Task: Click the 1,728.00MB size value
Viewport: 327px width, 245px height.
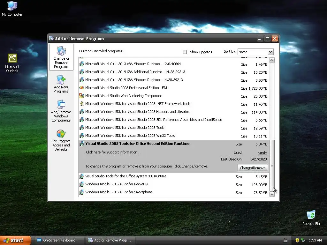Action: pos(258,88)
